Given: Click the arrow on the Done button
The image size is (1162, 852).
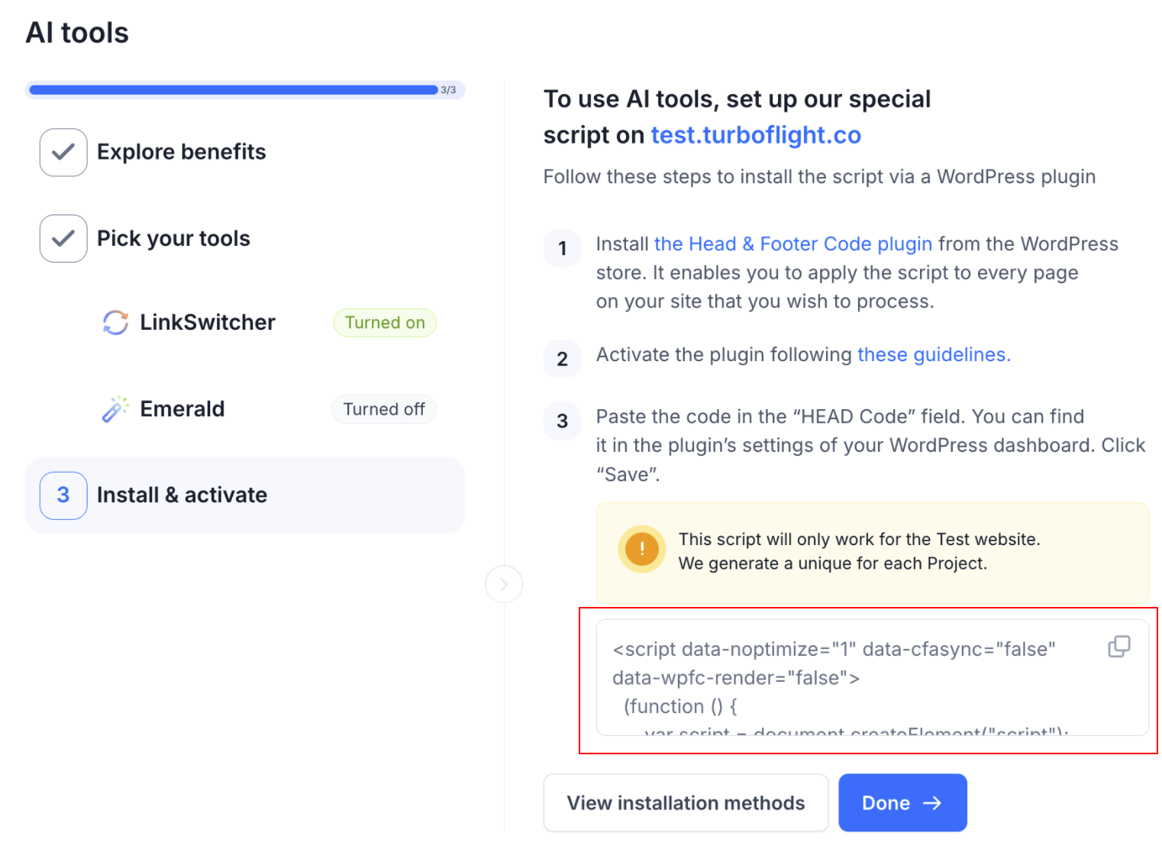Looking at the screenshot, I should [932, 803].
